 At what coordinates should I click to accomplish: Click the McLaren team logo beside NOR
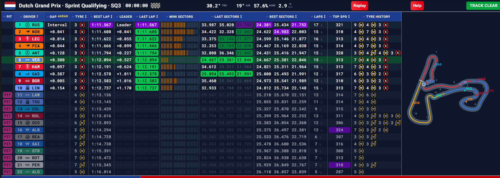point(27,32)
